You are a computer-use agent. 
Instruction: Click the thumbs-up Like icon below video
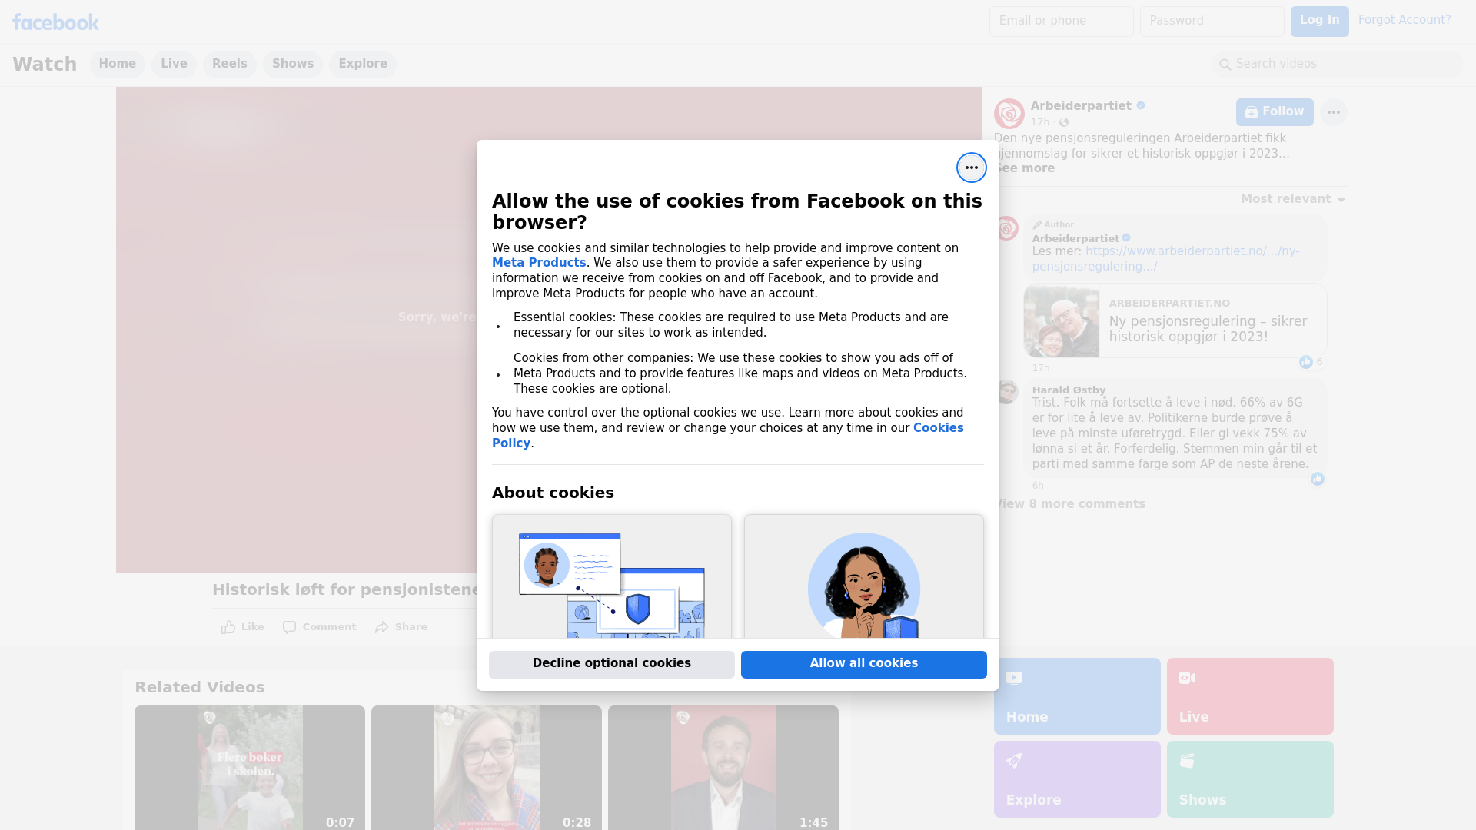(x=228, y=627)
